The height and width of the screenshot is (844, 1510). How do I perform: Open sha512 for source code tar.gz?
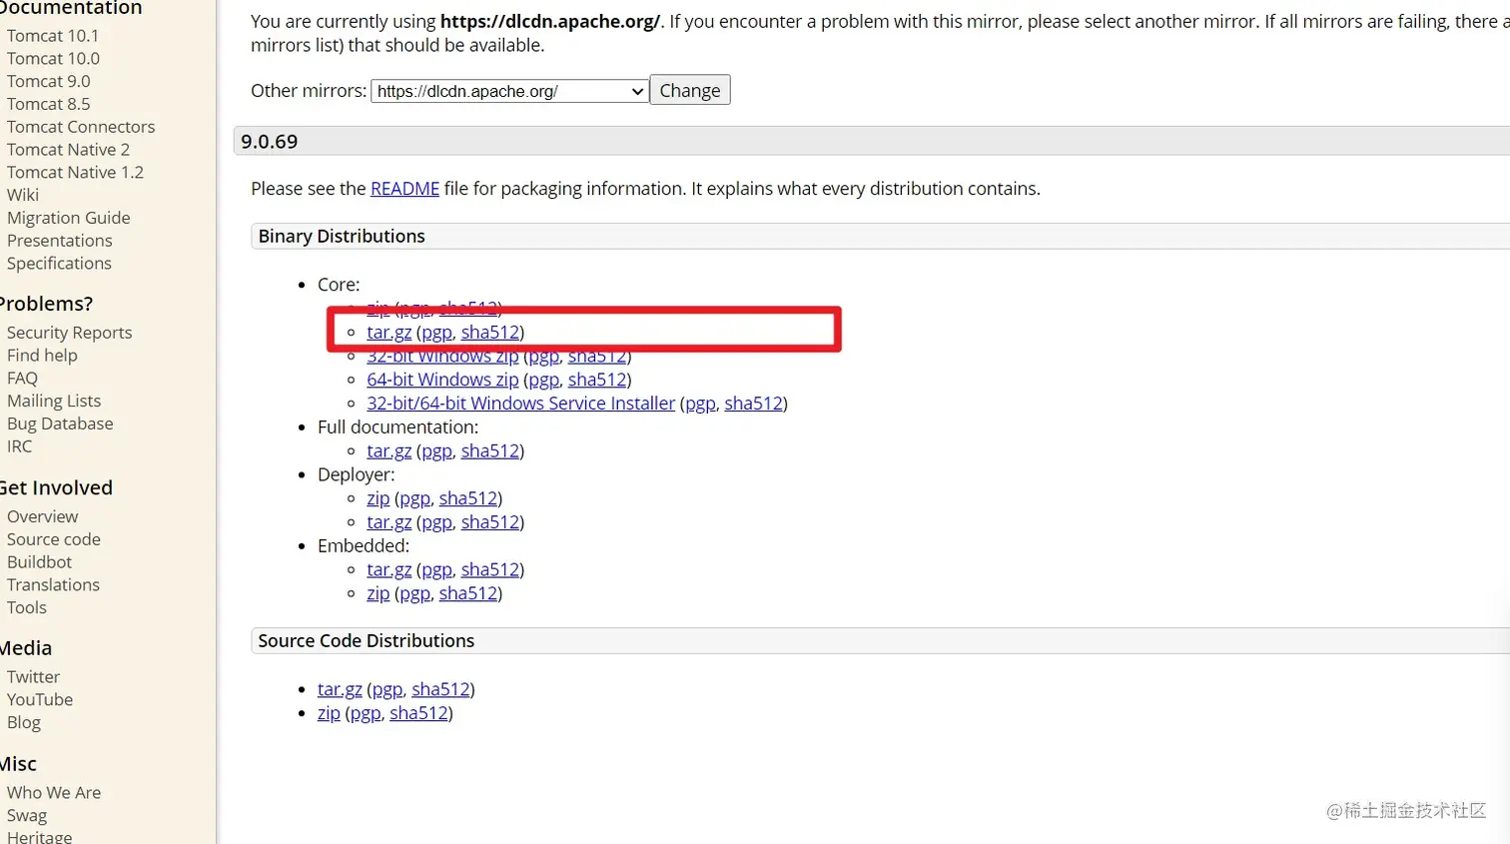coord(440,689)
